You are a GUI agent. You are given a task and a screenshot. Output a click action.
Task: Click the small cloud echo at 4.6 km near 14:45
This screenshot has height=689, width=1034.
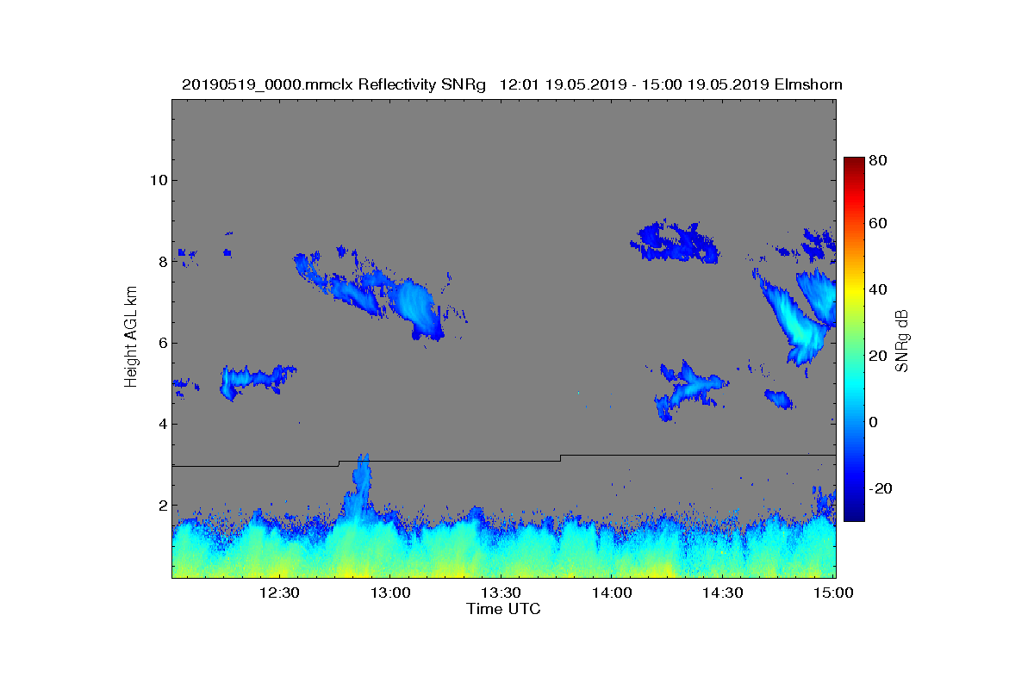pos(779,399)
